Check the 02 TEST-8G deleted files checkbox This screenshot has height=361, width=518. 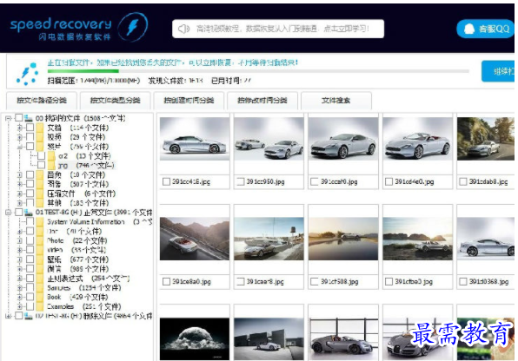click(x=19, y=316)
